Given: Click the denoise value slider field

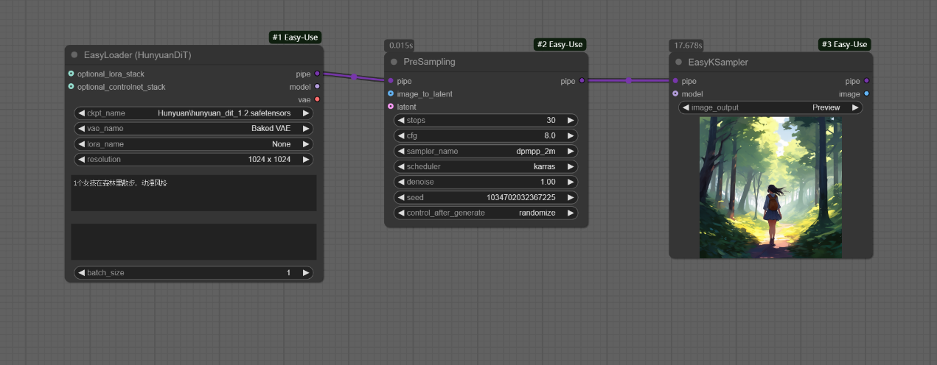Looking at the screenshot, I should coord(486,182).
